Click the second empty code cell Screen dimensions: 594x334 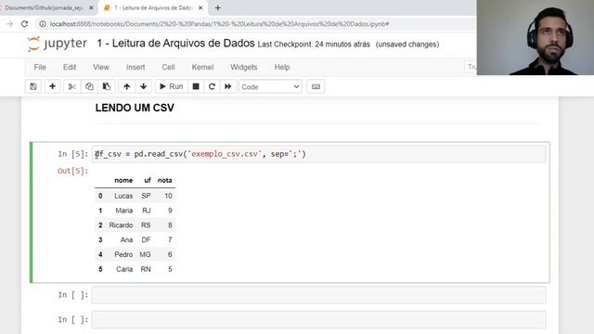coord(318,319)
